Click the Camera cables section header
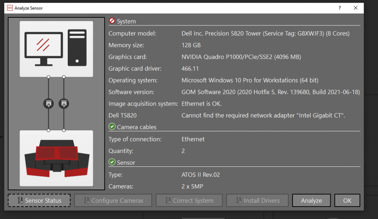The image size is (378, 219). click(137, 127)
